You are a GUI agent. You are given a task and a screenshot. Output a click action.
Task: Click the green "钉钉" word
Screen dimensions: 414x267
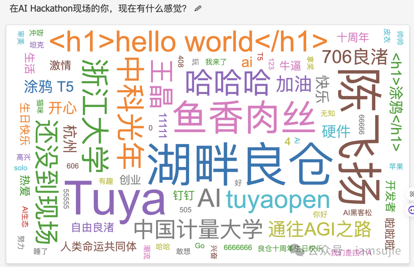tap(184, 196)
